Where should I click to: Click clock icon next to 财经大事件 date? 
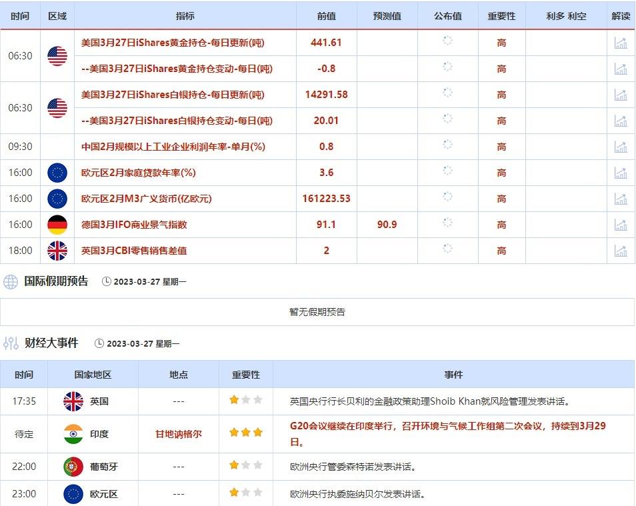99,343
